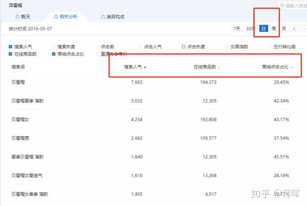307x206 pixels.
Task: Click the search keyword input field
Action: pos(295,6)
